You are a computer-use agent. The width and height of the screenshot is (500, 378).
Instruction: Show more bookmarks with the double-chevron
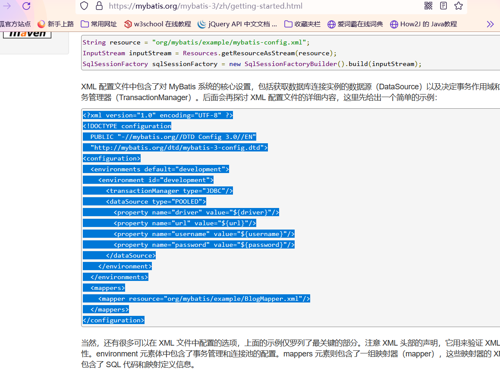[490, 24]
